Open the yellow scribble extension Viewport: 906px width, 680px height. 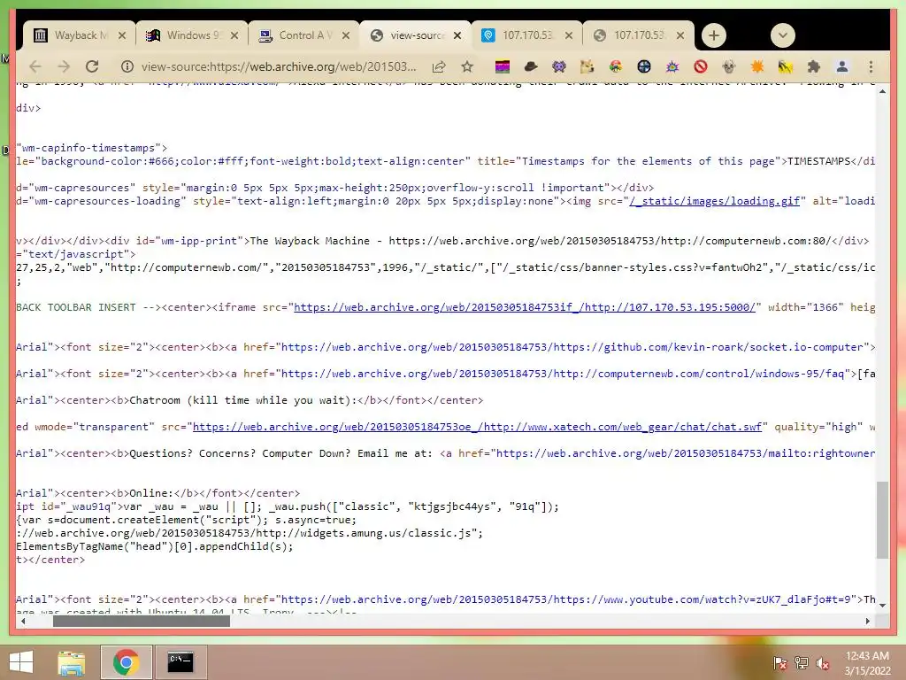point(786,66)
